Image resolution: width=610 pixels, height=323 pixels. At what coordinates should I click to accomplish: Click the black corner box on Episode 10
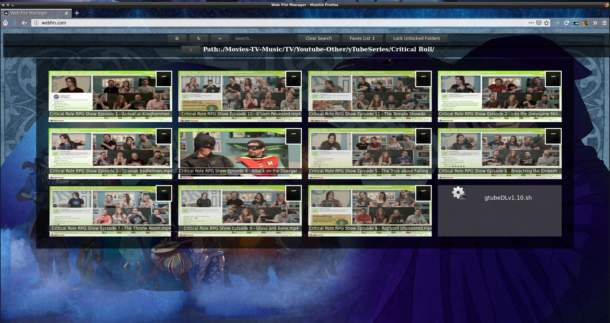coord(294,79)
